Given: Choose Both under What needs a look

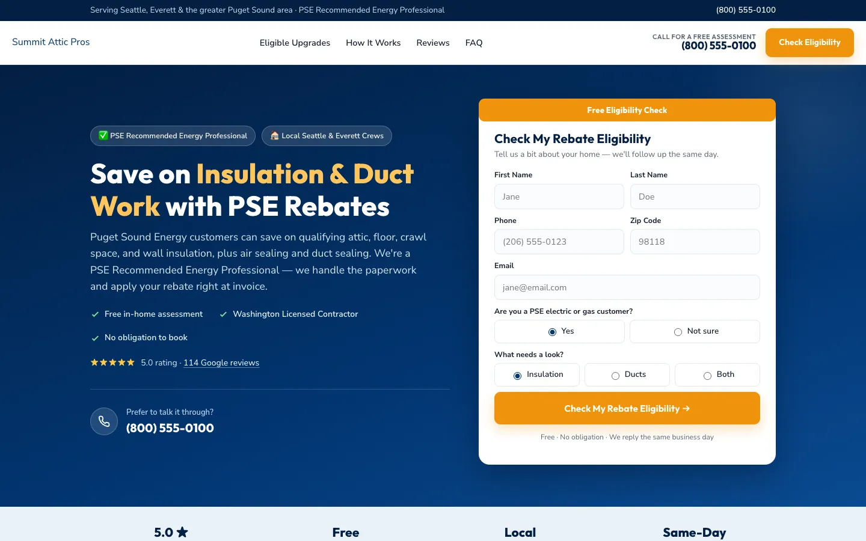Looking at the screenshot, I should [x=717, y=375].
